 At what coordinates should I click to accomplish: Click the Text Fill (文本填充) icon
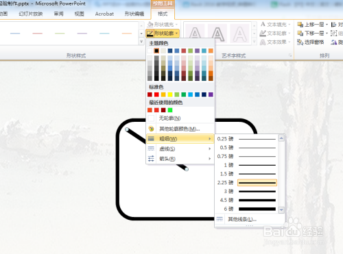pyautogui.click(x=263, y=24)
